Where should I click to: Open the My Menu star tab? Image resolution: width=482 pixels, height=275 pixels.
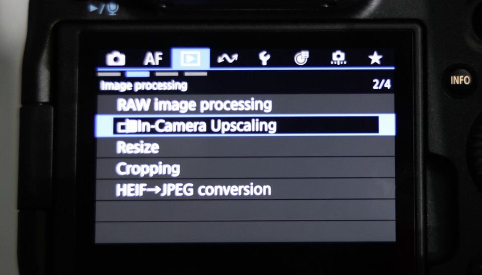click(376, 58)
